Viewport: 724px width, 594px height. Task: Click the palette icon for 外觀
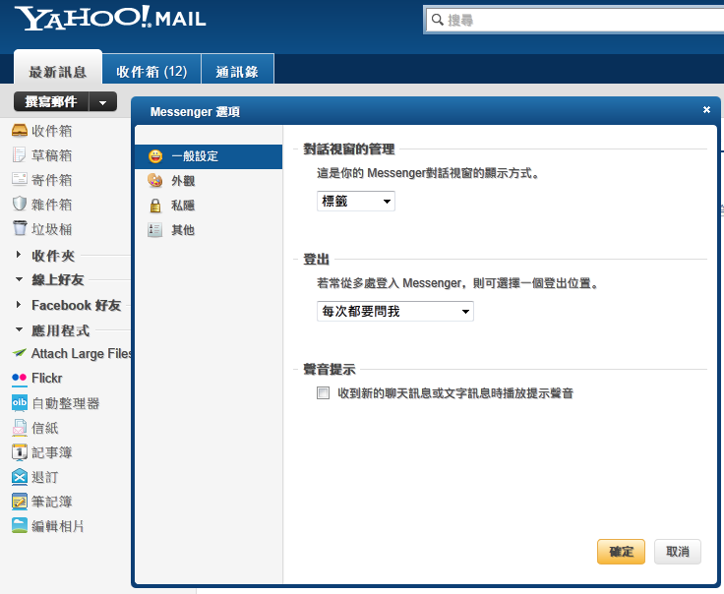[x=155, y=180]
